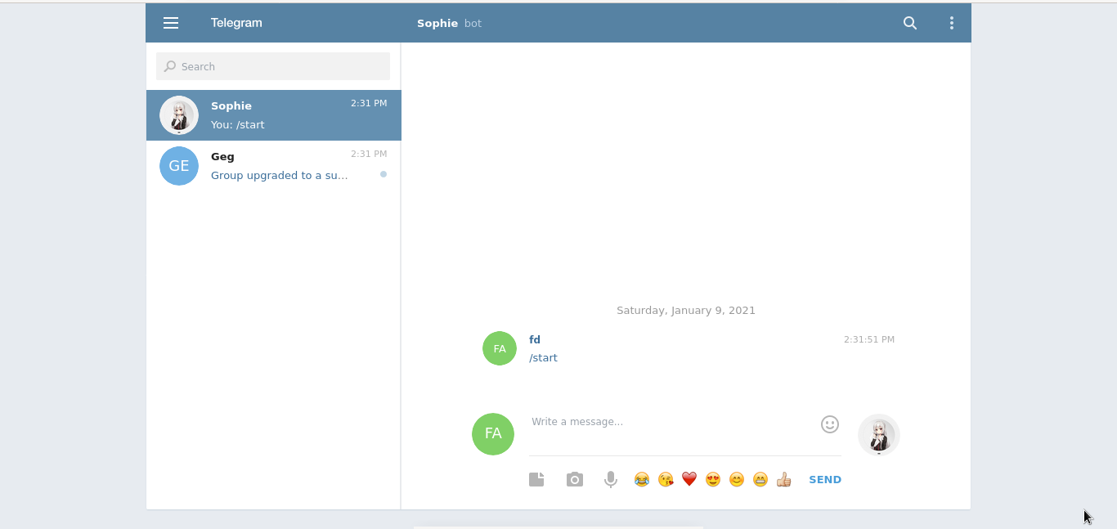Click the /start command in message

(x=543, y=358)
